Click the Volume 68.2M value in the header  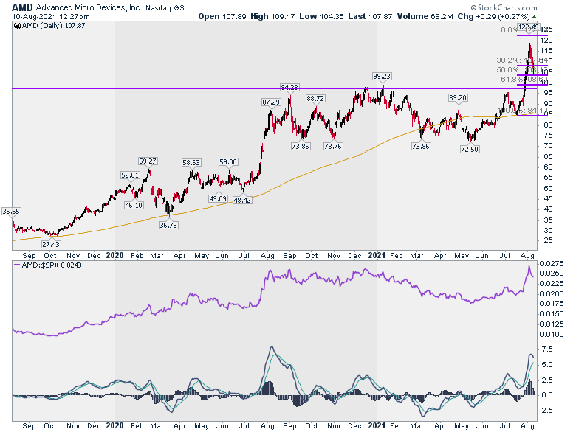point(425,16)
